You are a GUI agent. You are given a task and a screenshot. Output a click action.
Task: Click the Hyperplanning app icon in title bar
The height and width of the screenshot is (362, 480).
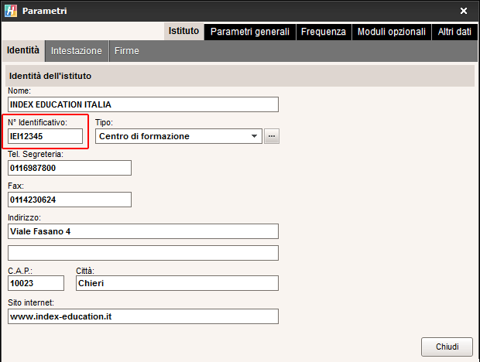point(11,11)
